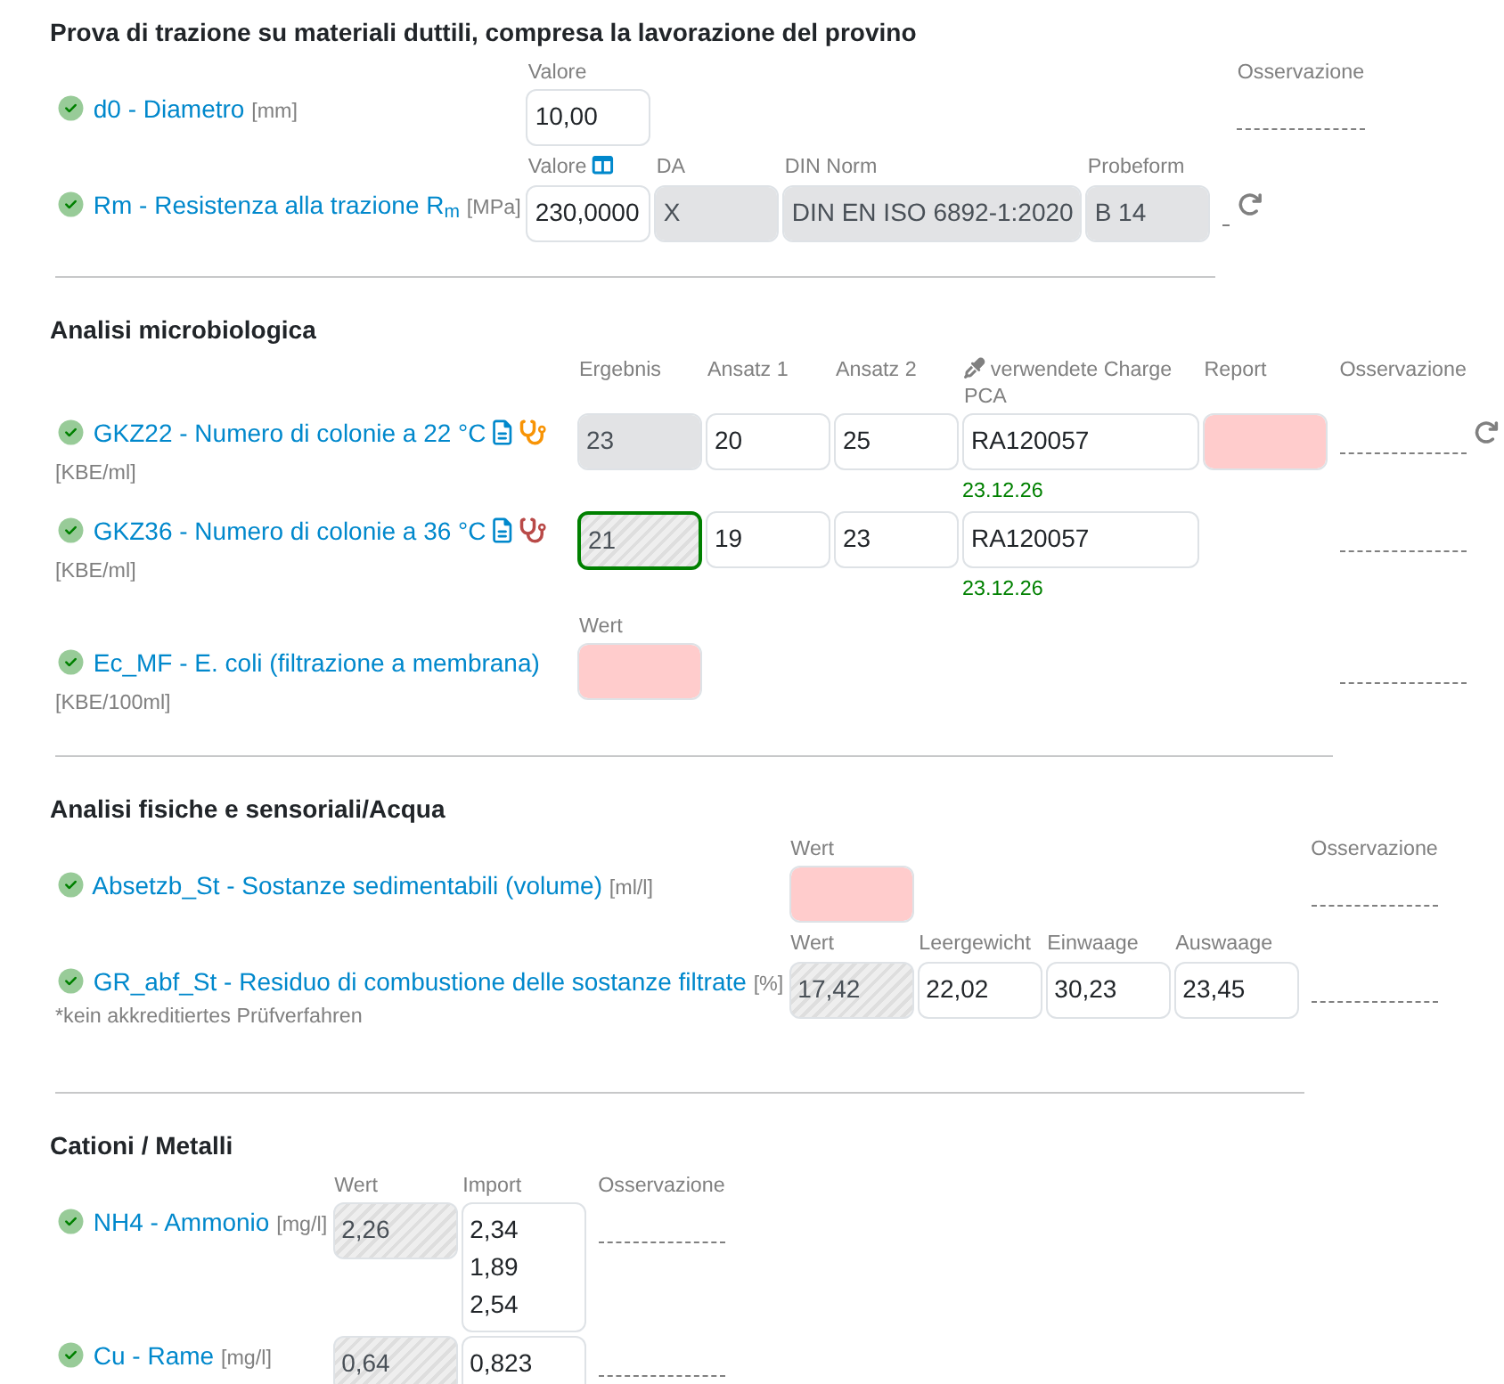Click the green check icon beside Cu - Rame
The height and width of the screenshot is (1384, 1504).
pyautogui.click(x=70, y=1356)
